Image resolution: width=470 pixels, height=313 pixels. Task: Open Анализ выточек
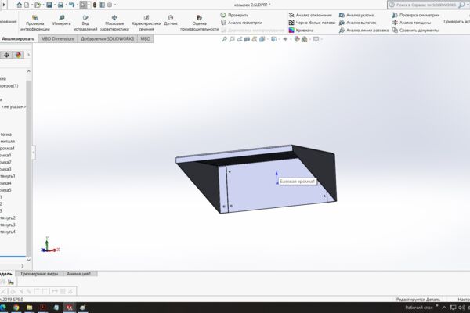tap(357, 23)
